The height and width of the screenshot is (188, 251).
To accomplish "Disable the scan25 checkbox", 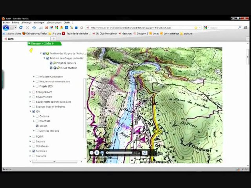I will (x=37, y=126).
